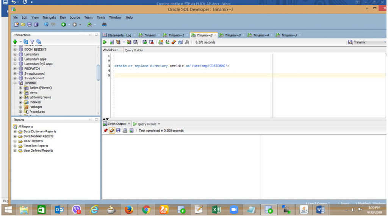The width and height of the screenshot is (388, 216).
Task: Open Excel from the Windows taskbar
Action: (216, 210)
